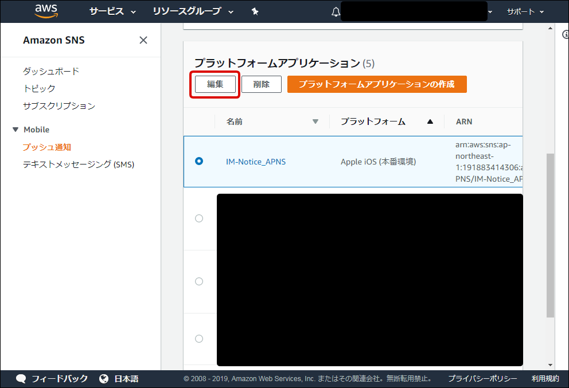Select the third application row radio button
Screen dimensions: 569x388
click(x=199, y=281)
